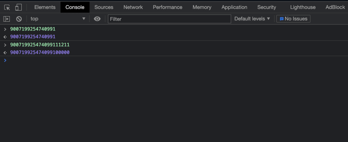This screenshot has width=348, height=142.
Task: Switch to the Elements tab
Action: (45, 7)
